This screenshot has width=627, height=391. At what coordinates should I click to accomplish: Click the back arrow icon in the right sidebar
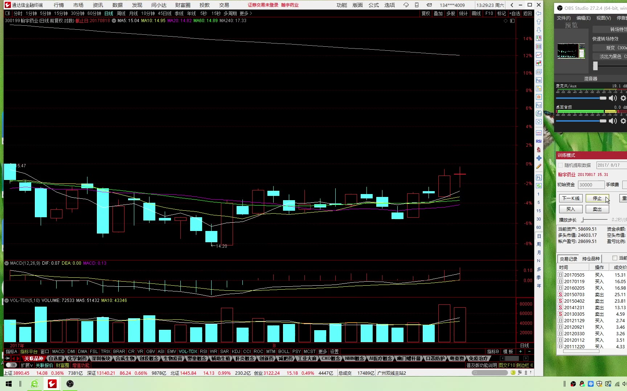click(x=539, y=13)
